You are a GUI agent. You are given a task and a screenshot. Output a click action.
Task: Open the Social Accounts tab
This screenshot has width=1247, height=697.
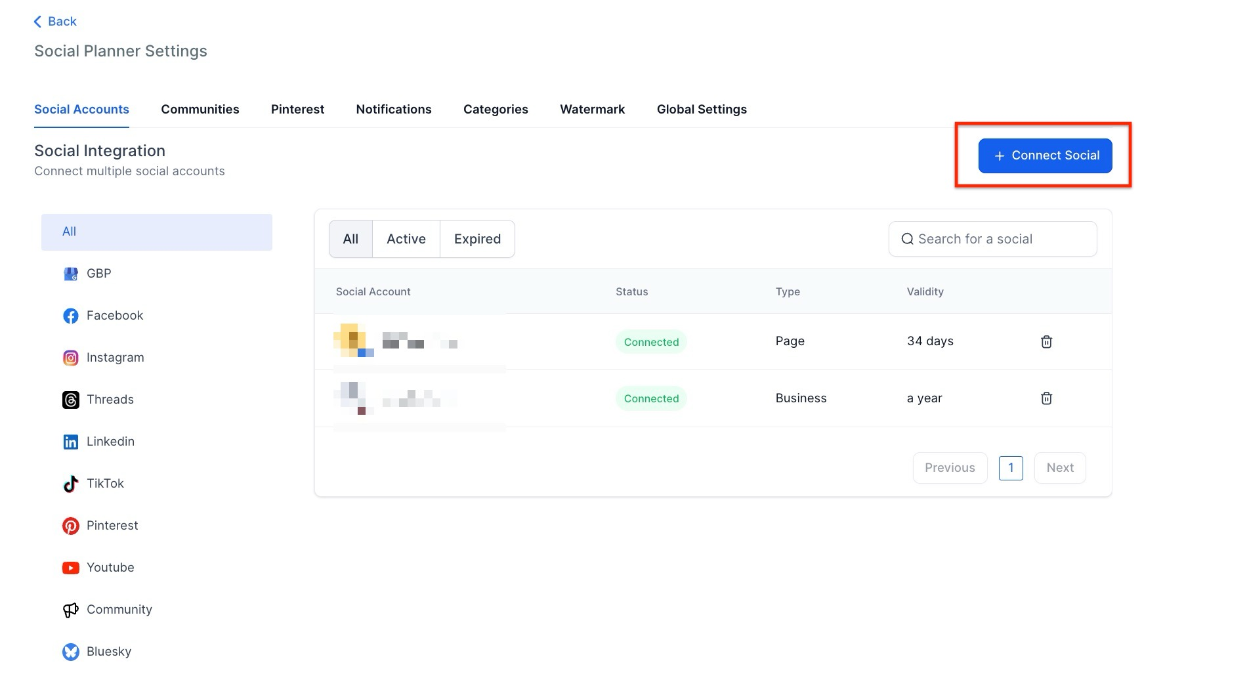tap(81, 109)
